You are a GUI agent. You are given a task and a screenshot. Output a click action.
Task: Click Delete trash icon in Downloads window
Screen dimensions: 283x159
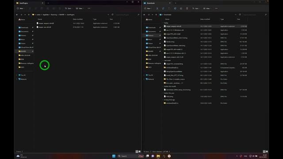pos(187,8)
